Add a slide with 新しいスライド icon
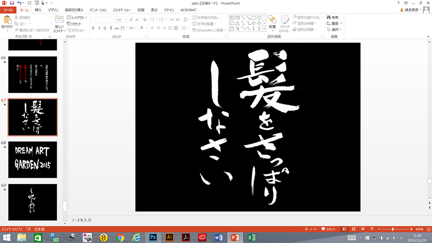Viewport: 432px width, 243px height. click(59, 21)
